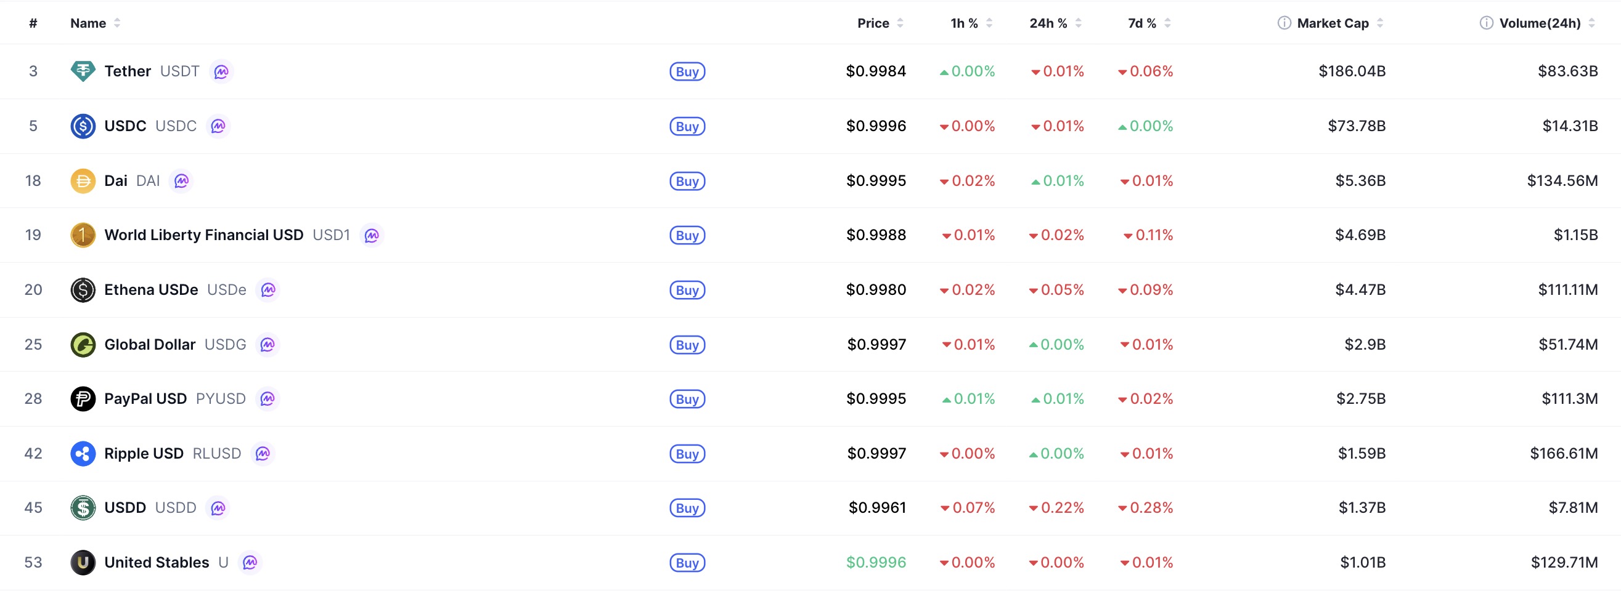Click the World Liberty Financial USD logo
Viewport: 1621px width, 591px height.
[x=83, y=235]
